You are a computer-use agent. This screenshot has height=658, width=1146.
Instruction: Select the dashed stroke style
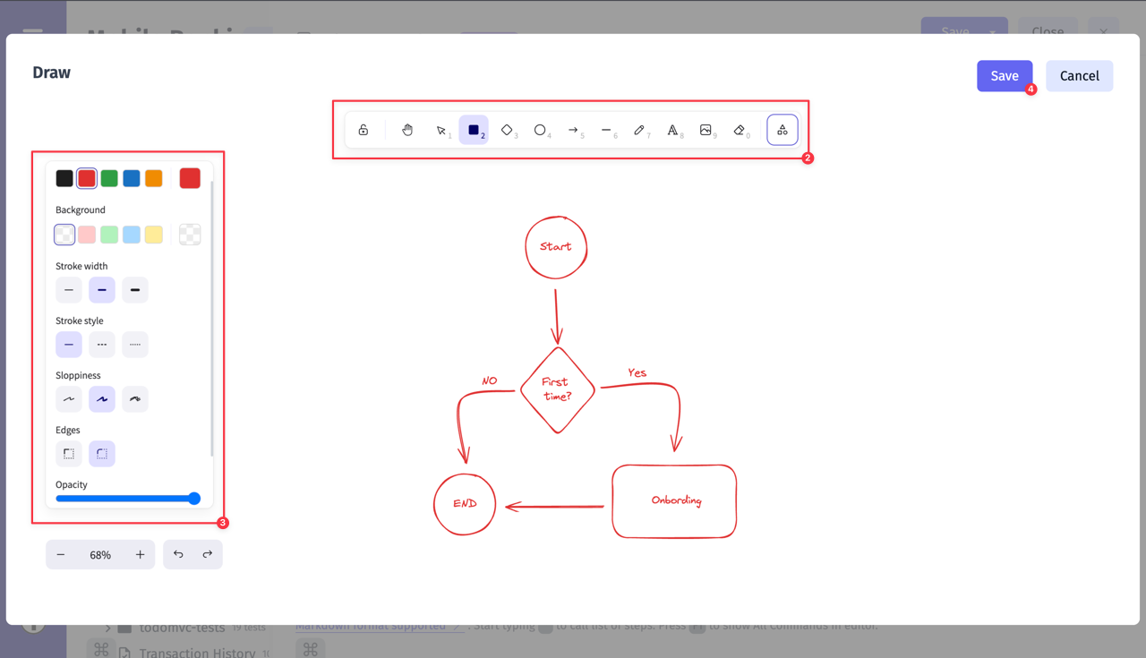(101, 344)
